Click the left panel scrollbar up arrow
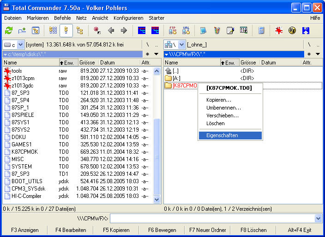Image resolution: width=325 pixels, height=237 pixels. coord(156,71)
